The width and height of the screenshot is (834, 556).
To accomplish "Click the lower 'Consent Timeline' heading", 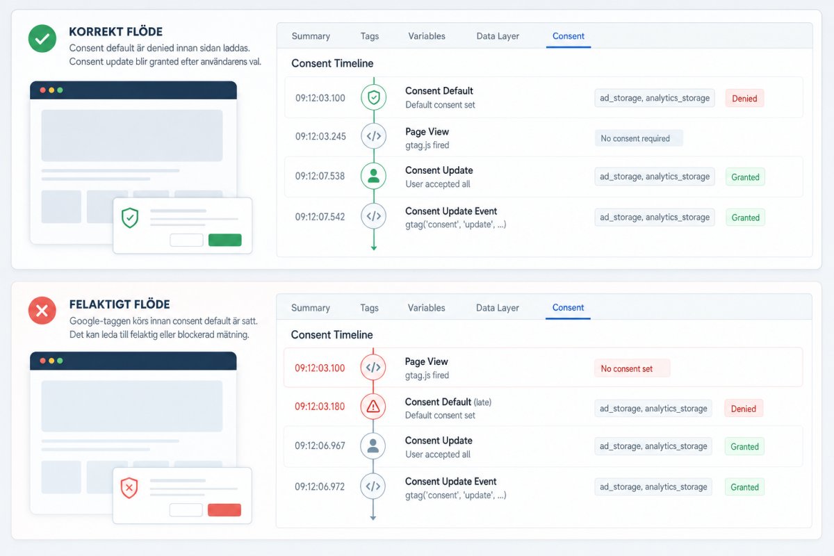I will 332,334.
